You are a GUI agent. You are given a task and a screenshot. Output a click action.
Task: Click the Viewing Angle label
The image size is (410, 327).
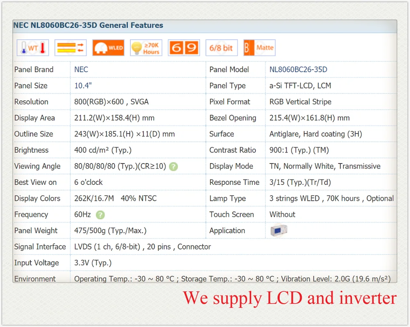(37, 166)
